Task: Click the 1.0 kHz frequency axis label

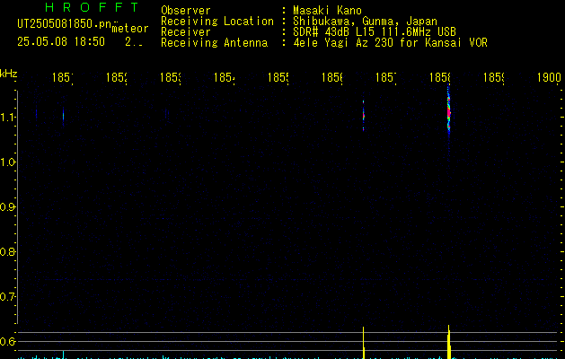Action: click(9, 162)
